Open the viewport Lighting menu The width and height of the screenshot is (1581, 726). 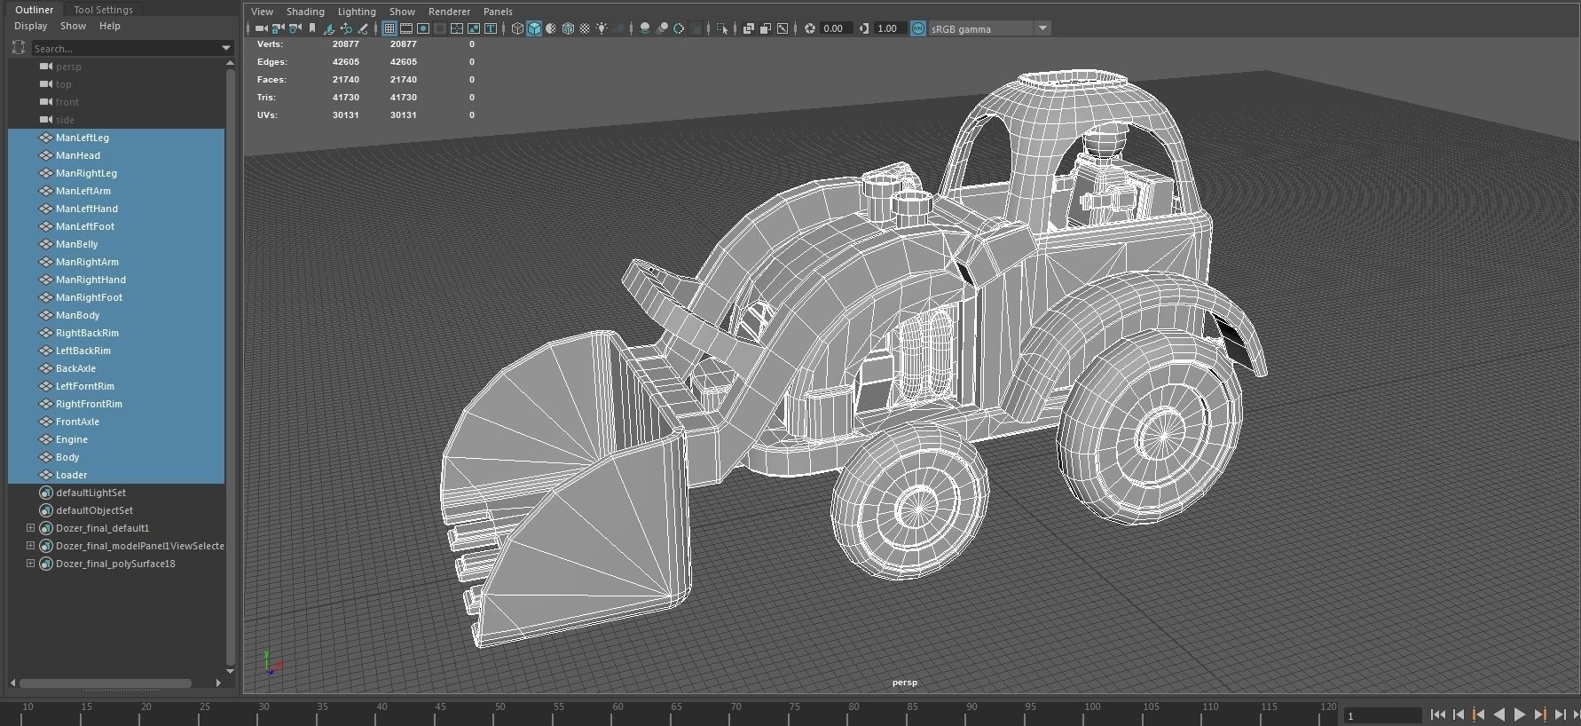tap(357, 12)
